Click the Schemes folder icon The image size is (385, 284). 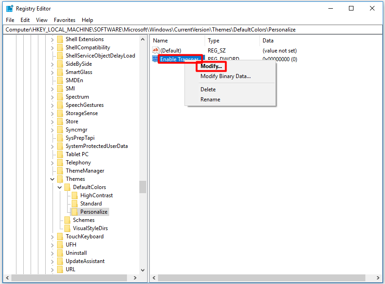(x=68, y=220)
